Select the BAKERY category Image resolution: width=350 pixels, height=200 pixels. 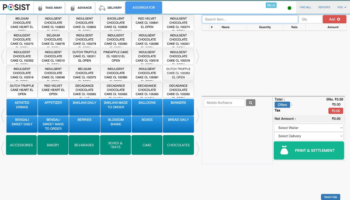[53, 145]
